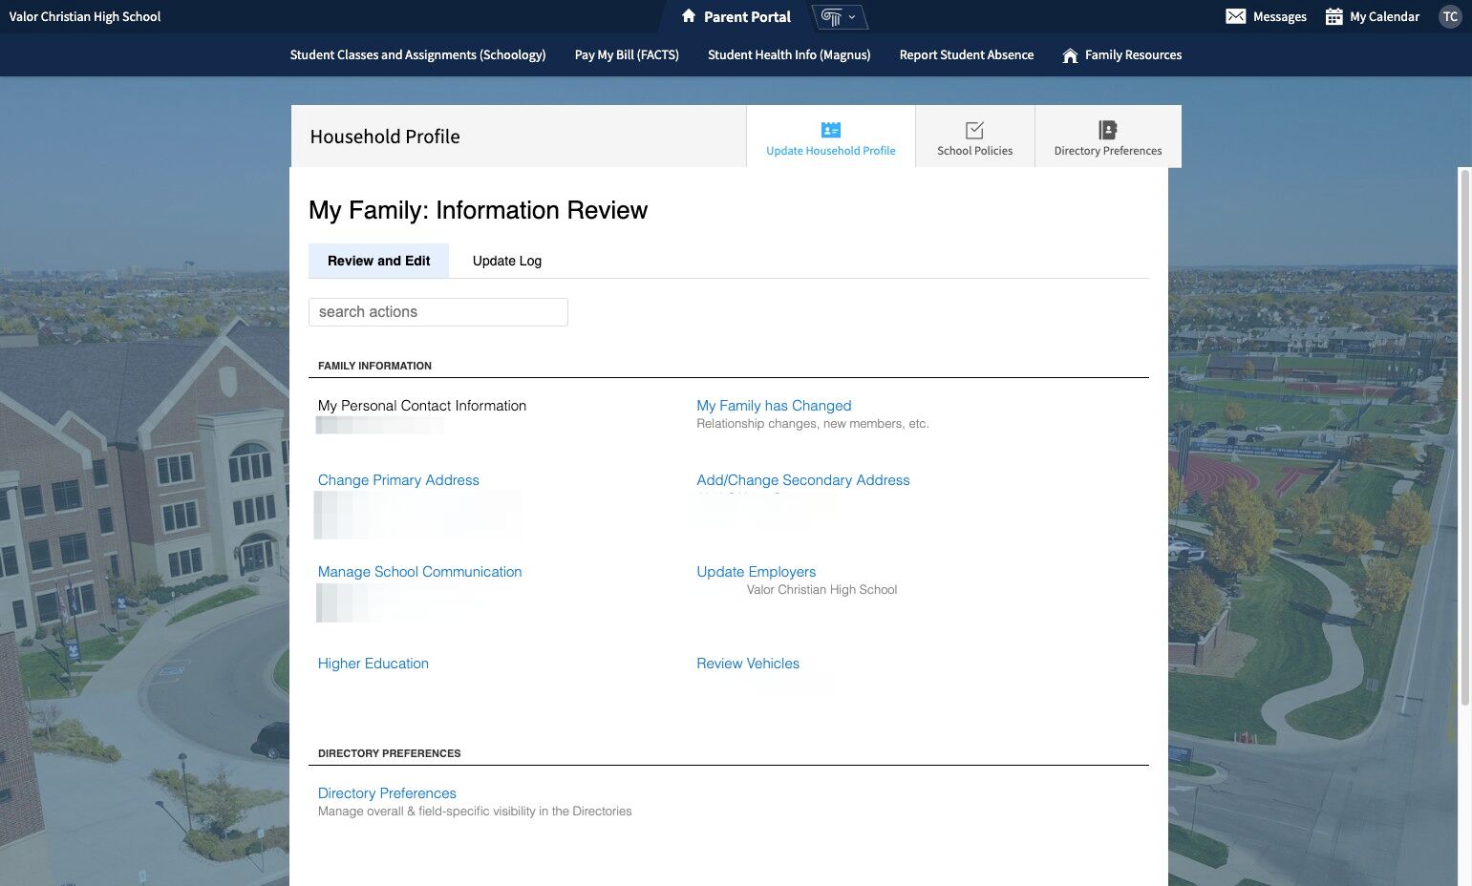
Task: Open the My Family has Changed link
Action: pyautogui.click(x=774, y=406)
